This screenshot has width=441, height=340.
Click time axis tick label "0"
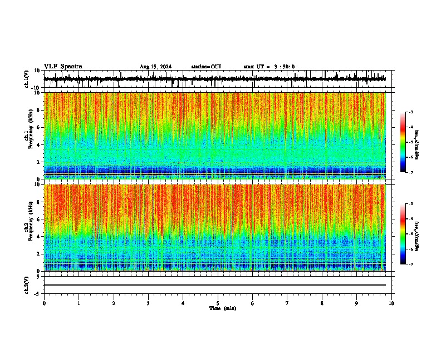44,303
